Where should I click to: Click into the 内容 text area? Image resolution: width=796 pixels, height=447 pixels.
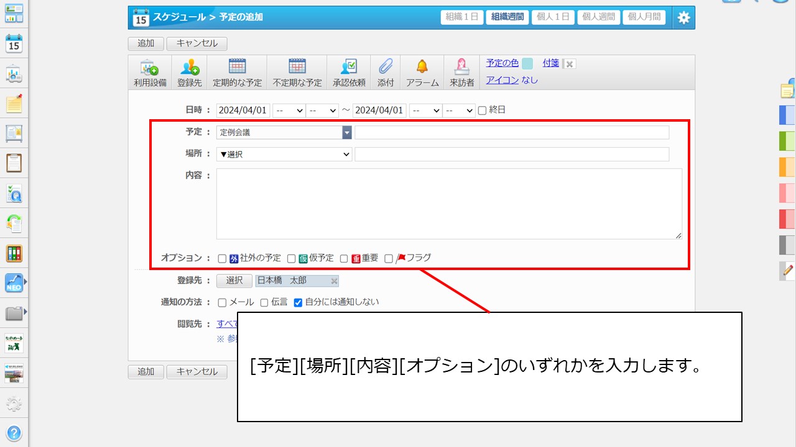point(448,204)
